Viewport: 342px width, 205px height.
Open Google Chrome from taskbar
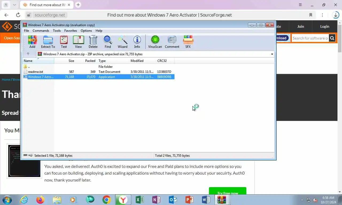(x=106, y=200)
